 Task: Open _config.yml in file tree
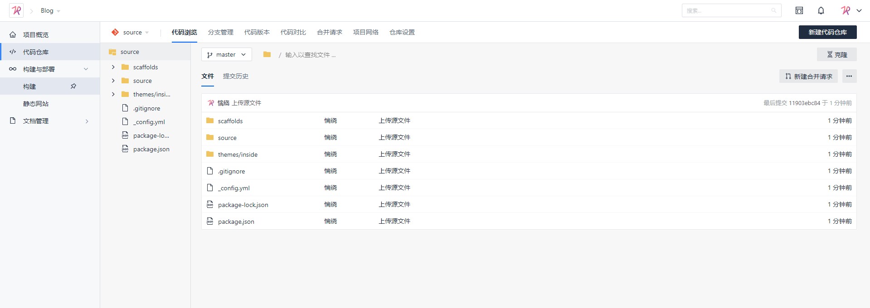[149, 122]
